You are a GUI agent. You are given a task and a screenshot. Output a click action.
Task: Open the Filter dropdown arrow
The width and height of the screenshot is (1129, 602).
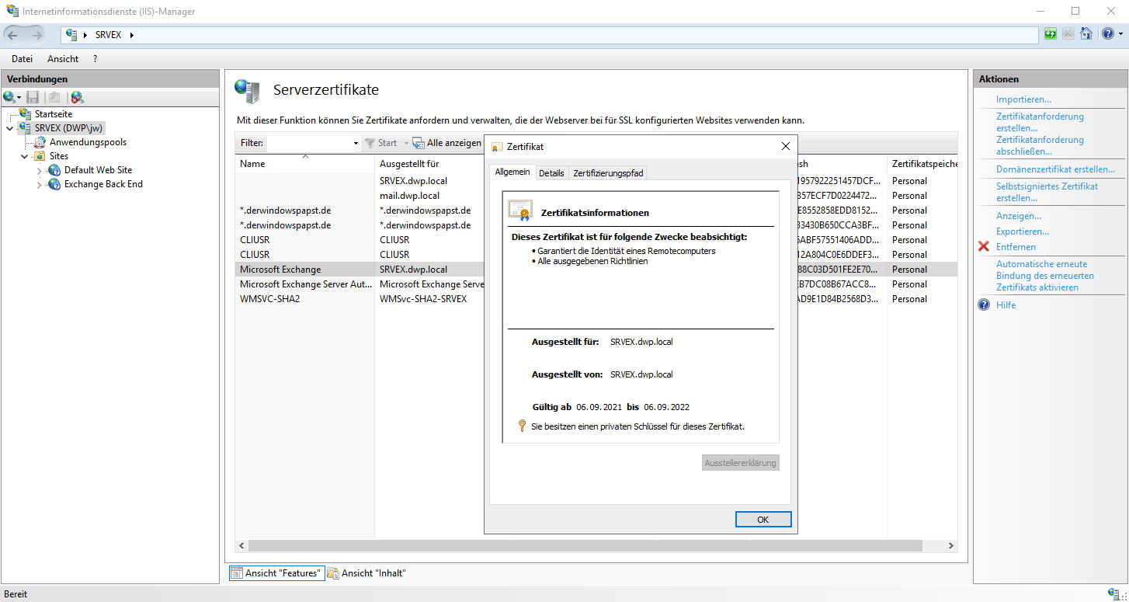pos(356,144)
